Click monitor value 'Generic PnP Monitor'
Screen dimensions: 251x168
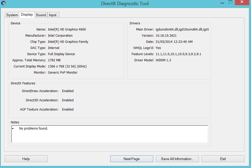click(63, 73)
